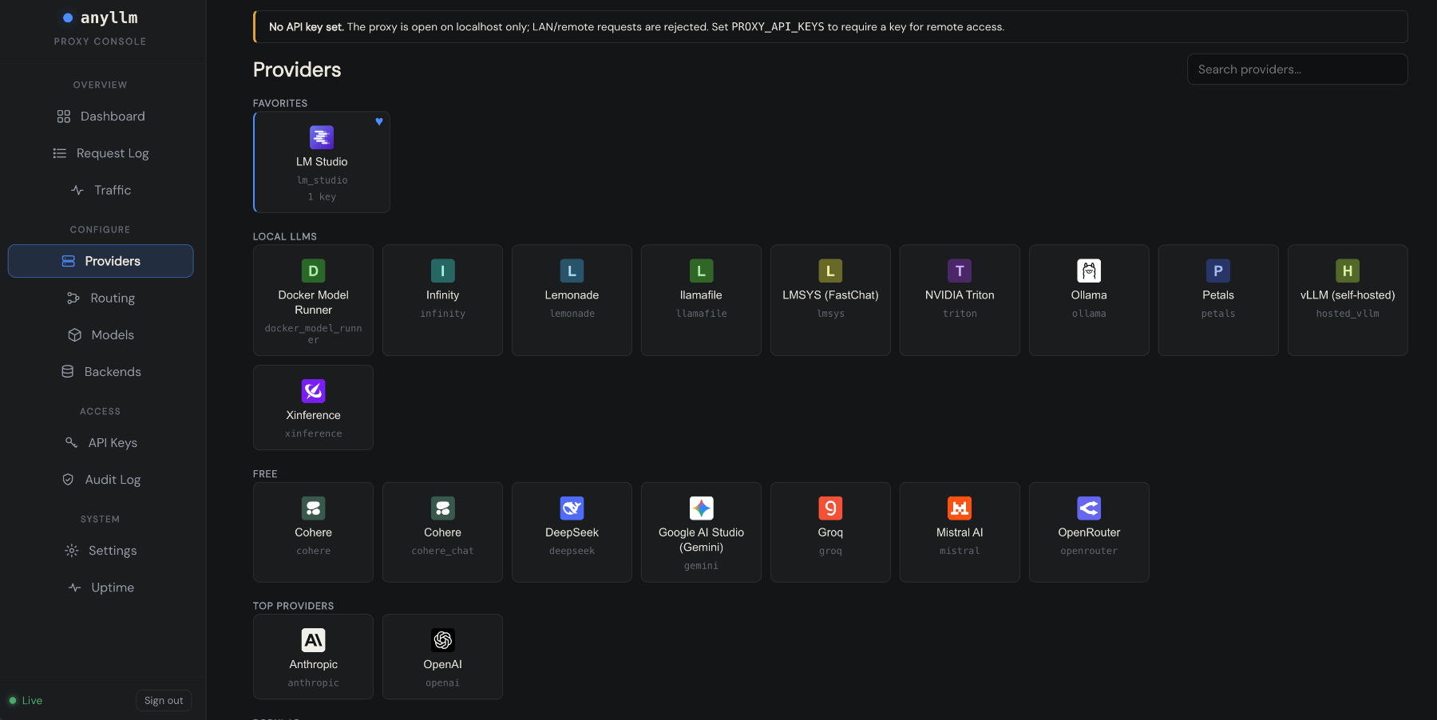Click the 'anthropic' identifier text
This screenshot has width=1437, height=720.
tap(313, 682)
